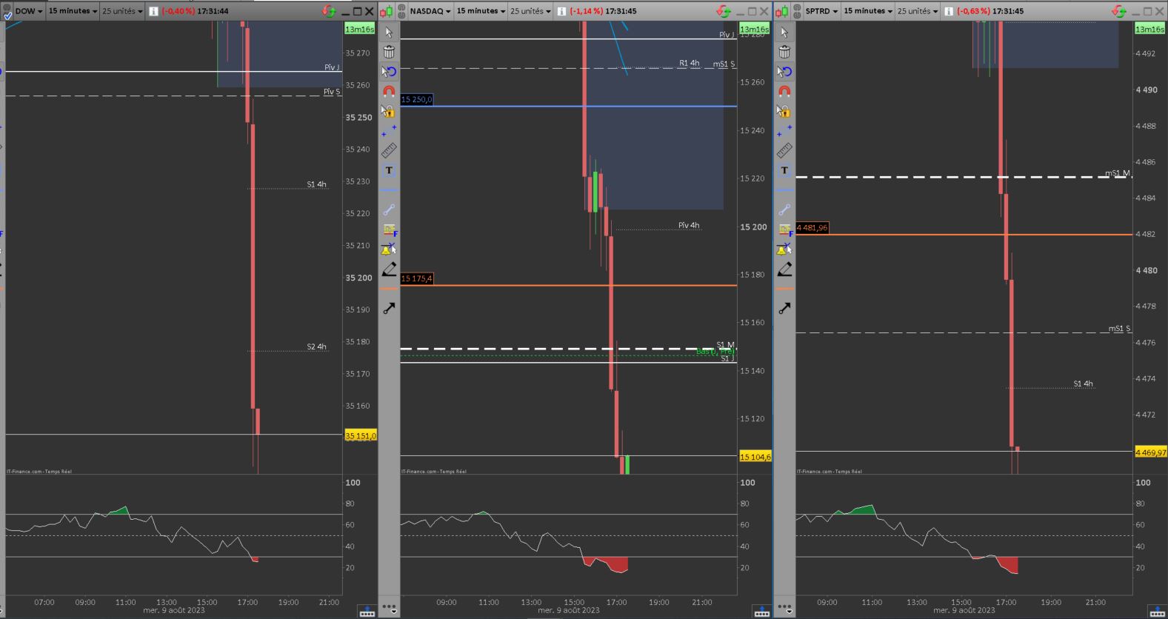Viewport: 1168px width, 619px height.
Task: Select the orange 15 175,4 horizontal line label
Action: pos(416,278)
